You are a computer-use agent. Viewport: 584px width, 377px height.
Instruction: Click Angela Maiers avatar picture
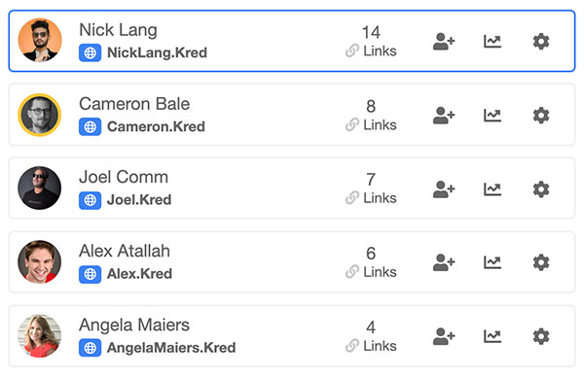click(40, 336)
